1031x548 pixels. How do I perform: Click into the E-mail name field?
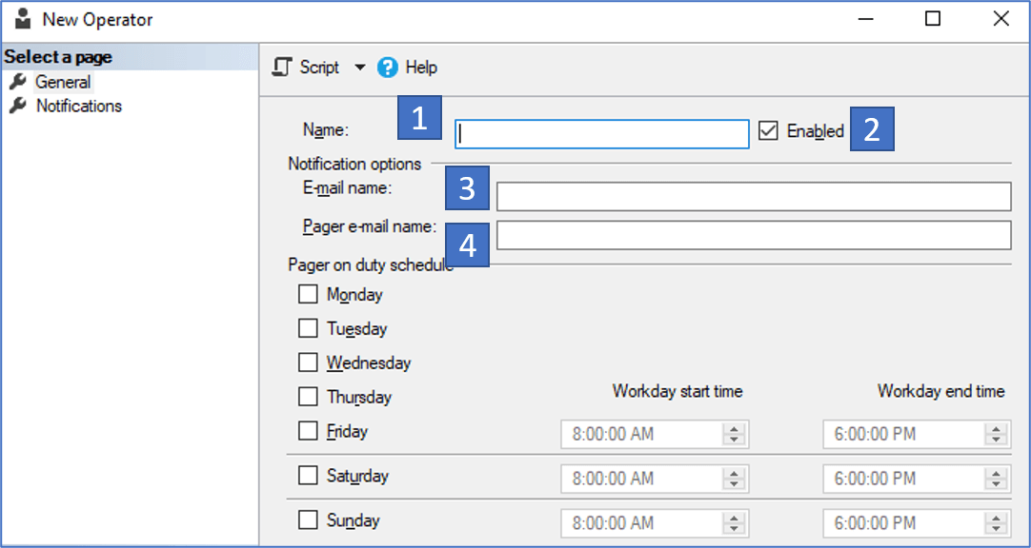click(754, 197)
